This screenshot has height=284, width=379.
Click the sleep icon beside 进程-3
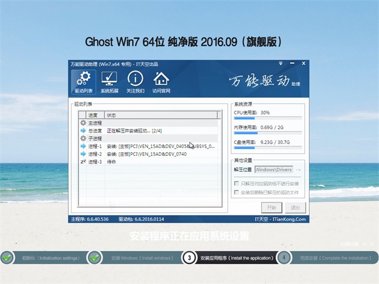pyautogui.click(x=83, y=162)
